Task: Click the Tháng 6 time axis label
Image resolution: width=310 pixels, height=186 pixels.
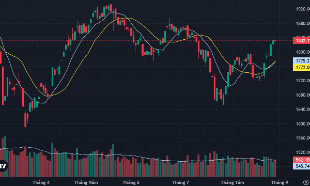Action: coord(131,182)
